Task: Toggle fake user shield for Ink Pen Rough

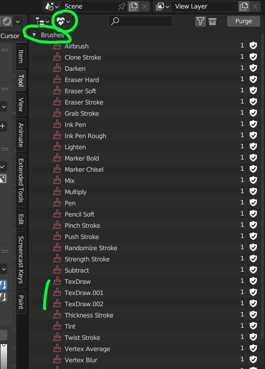Action: pos(253,135)
